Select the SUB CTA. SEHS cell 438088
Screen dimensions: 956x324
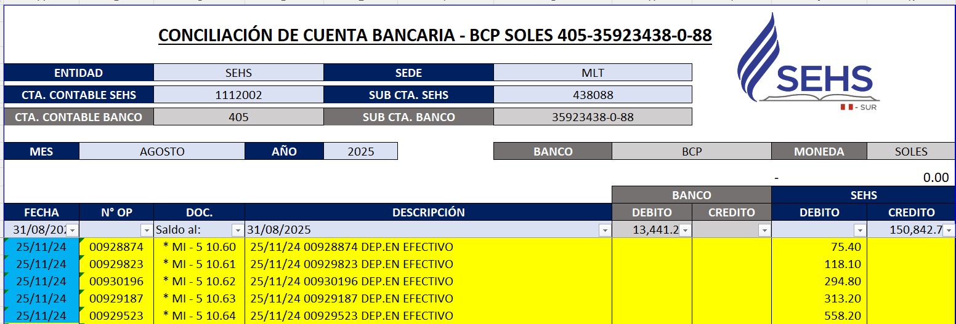pos(593,95)
